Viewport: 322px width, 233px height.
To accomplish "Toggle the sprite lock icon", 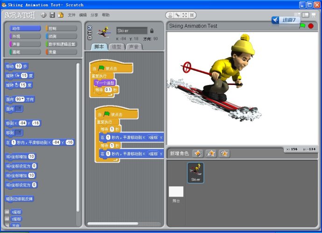I will tap(152, 31).
